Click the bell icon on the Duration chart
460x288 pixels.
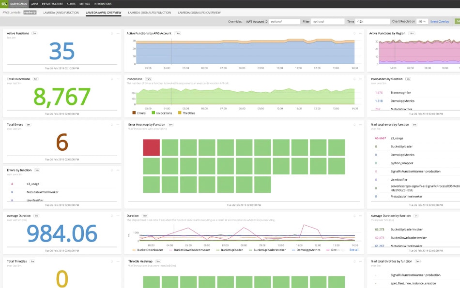coord(354,216)
